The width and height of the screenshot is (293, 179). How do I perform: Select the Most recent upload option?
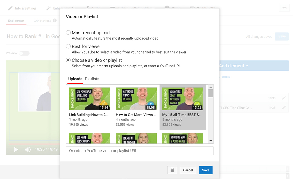tap(68, 33)
